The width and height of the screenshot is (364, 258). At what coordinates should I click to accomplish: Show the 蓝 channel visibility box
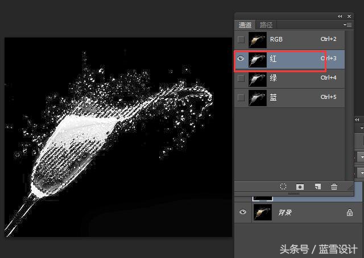click(x=241, y=97)
